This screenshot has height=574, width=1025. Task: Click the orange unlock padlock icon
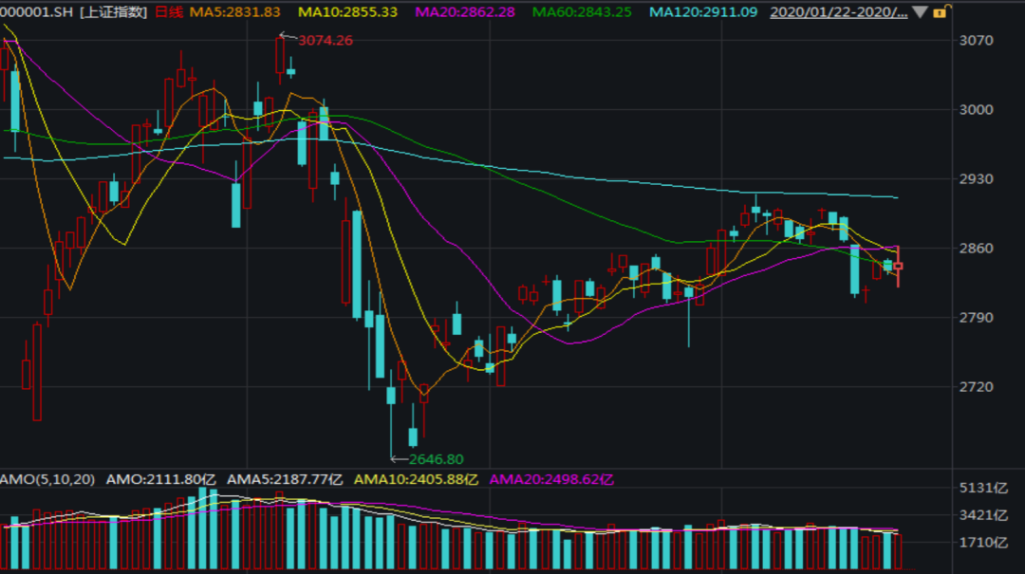pyautogui.click(x=941, y=11)
